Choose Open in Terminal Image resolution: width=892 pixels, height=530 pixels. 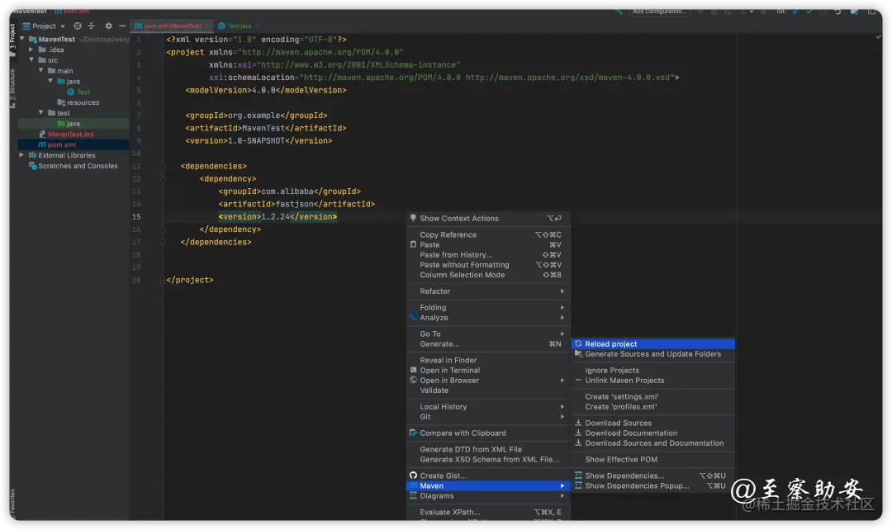488,371
